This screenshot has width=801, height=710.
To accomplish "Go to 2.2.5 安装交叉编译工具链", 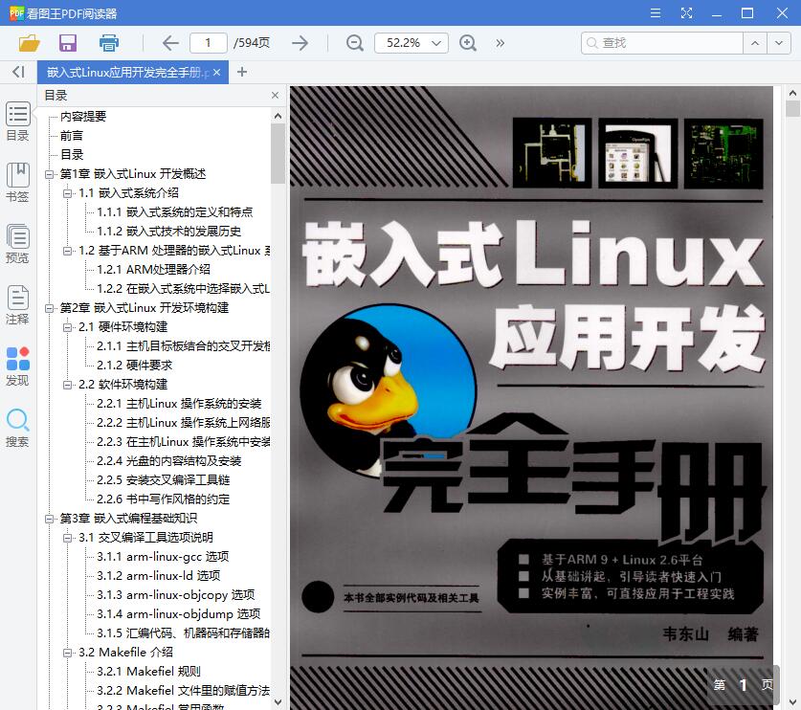I will [x=164, y=480].
